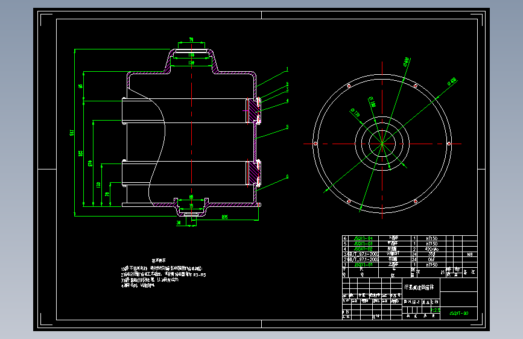Click callout number 5 leader label

coord(287,127)
